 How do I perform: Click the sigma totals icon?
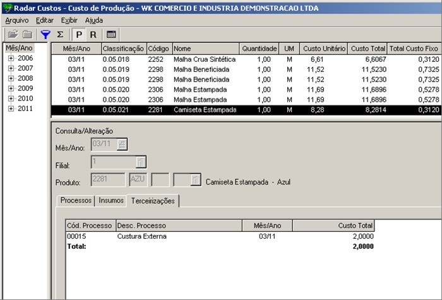coord(60,35)
